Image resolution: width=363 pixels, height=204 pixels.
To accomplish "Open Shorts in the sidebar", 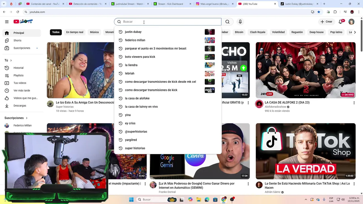I will pyautogui.click(x=22, y=41).
